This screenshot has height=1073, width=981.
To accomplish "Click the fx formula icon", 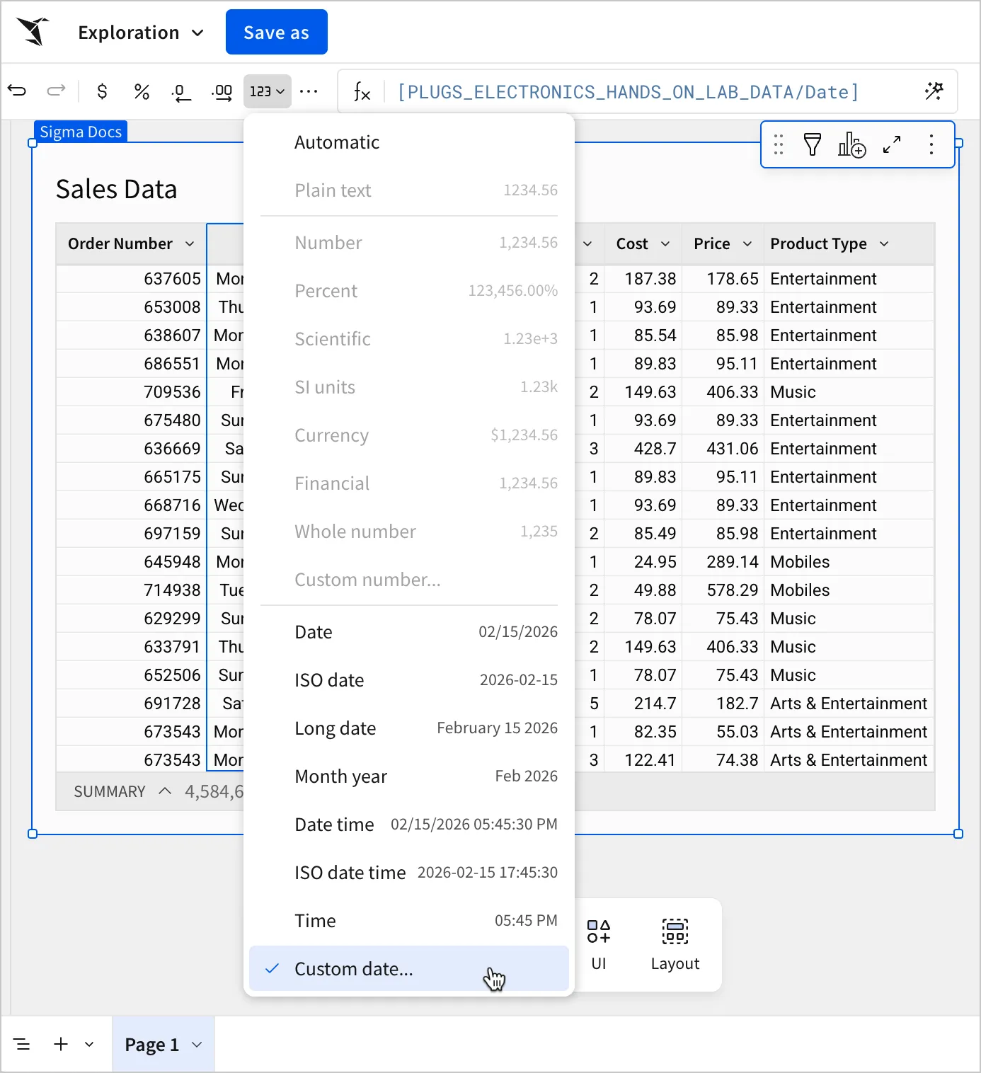I will [x=362, y=91].
